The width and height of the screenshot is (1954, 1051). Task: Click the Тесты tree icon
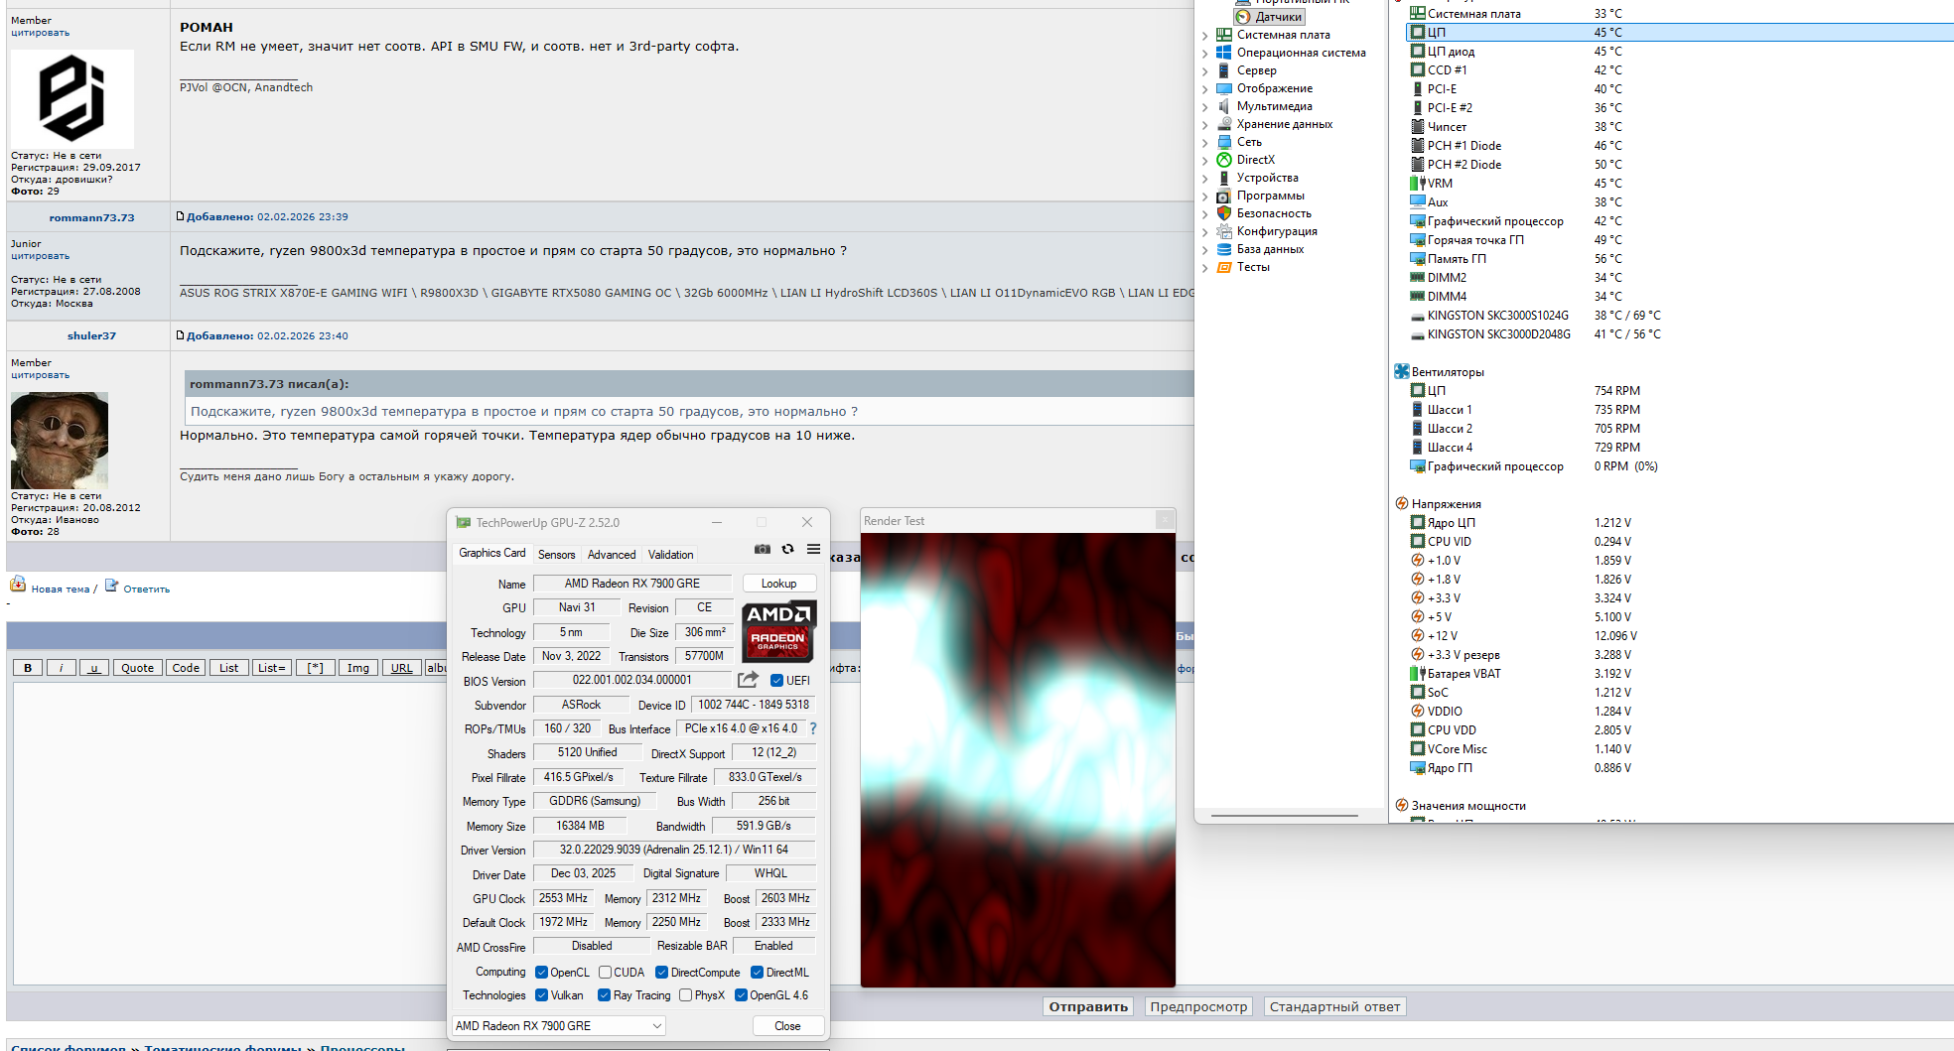[x=1224, y=267]
